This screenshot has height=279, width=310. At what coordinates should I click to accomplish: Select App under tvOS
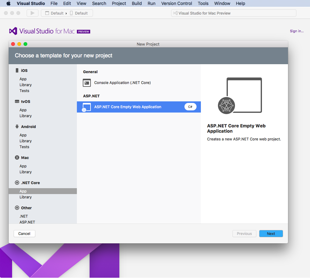23,110
